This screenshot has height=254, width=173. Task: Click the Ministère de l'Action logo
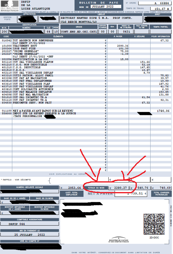pos(119,240)
